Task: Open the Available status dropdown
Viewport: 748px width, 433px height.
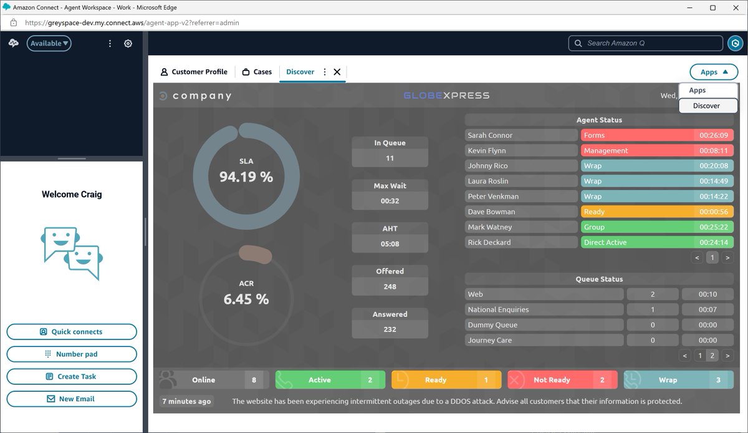Action: [49, 44]
